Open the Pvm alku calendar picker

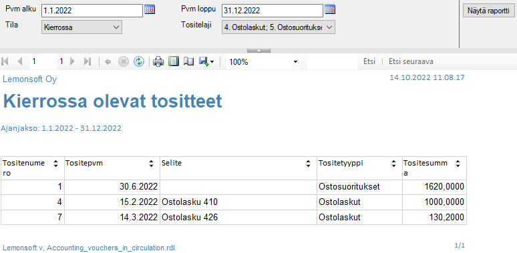click(x=150, y=9)
